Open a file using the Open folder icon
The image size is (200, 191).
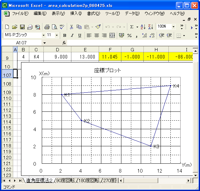pyautogui.click(x=14, y=27)
